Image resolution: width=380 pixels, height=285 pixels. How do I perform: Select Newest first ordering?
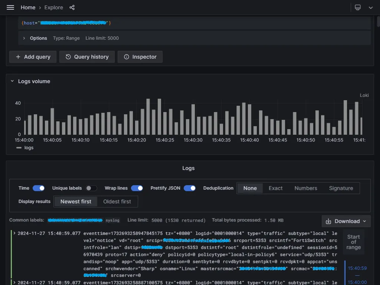click(76, 202)
